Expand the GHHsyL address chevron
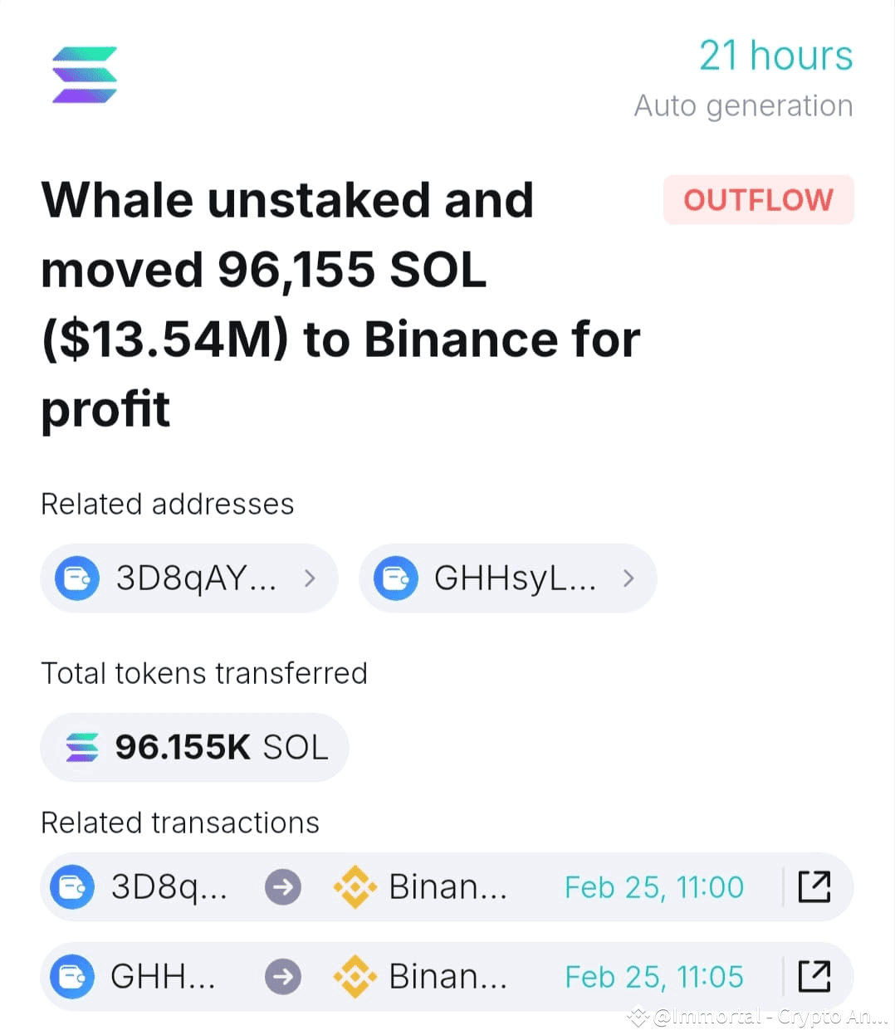Image resolution: width=895 pixels, height=1035 pixels. tap(628, 578)
